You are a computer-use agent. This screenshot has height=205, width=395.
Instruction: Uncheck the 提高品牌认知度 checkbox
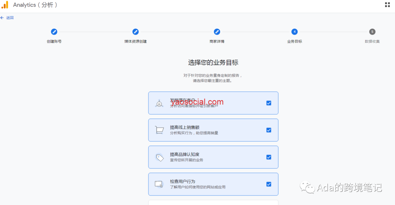tap(269, 157)
